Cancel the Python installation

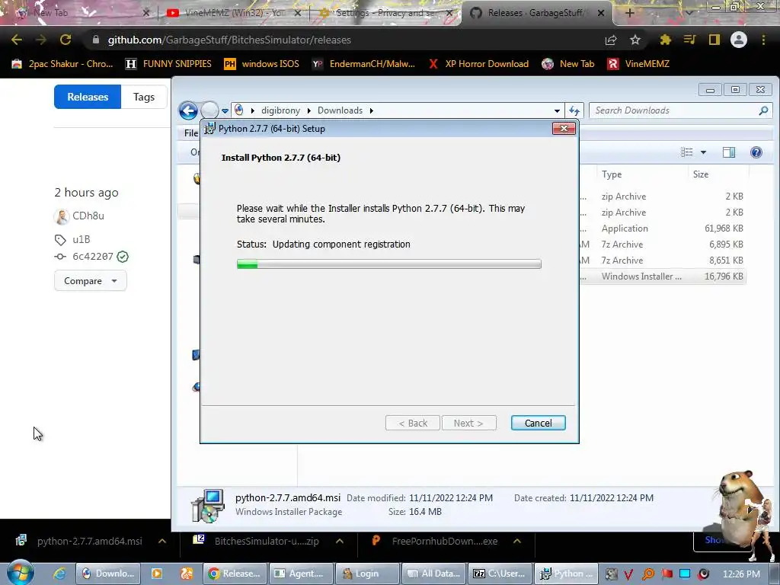tap(539, 423)
